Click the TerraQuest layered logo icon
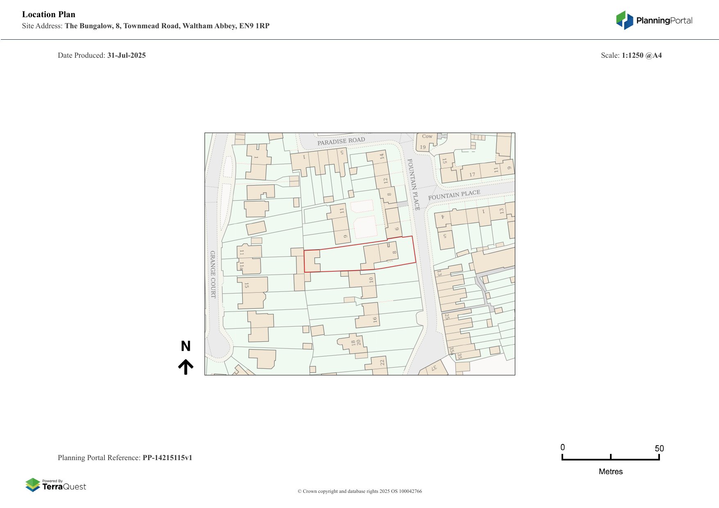The height and width of the screenshot is (508, 719). (33, 485)
